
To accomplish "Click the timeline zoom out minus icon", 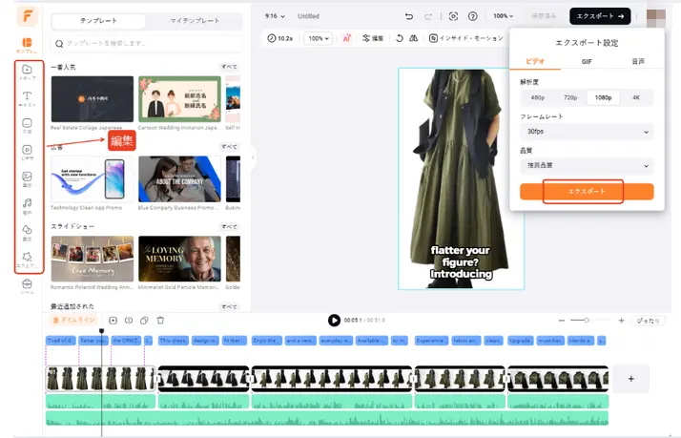I will 562,321.
